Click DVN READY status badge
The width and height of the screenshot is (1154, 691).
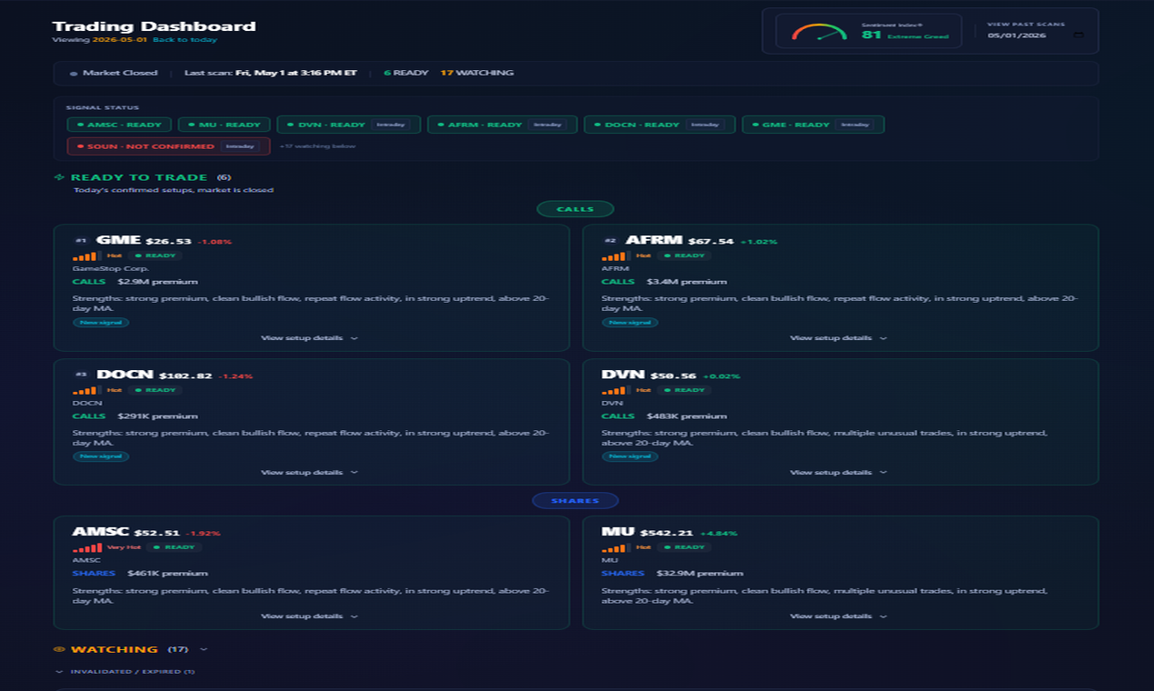pyautogui.click(x=683, y=390)
